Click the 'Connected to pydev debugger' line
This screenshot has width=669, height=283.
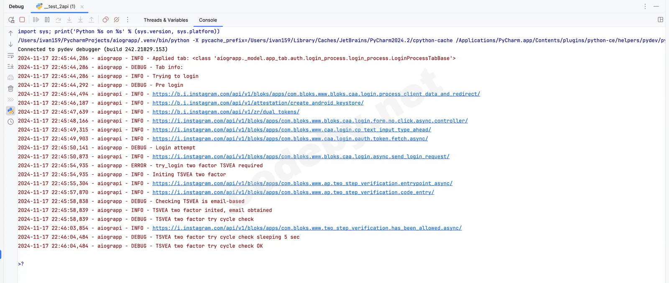[92, 49]
